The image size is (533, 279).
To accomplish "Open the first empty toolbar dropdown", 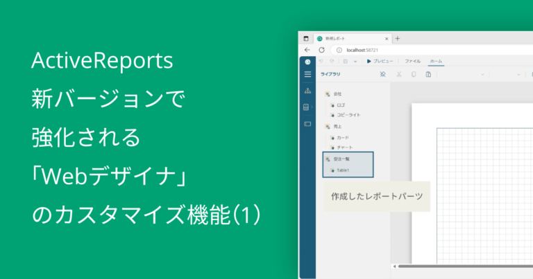I will click(482, 75).
